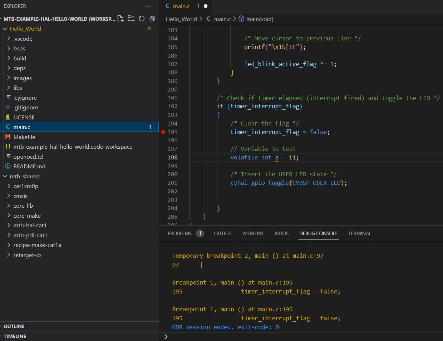443x341 pixels.
Task: Expand the images folder
Action: [x=9, y=78]
